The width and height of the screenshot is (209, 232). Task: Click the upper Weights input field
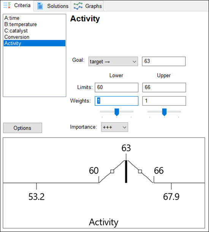(x=164, y=101)
